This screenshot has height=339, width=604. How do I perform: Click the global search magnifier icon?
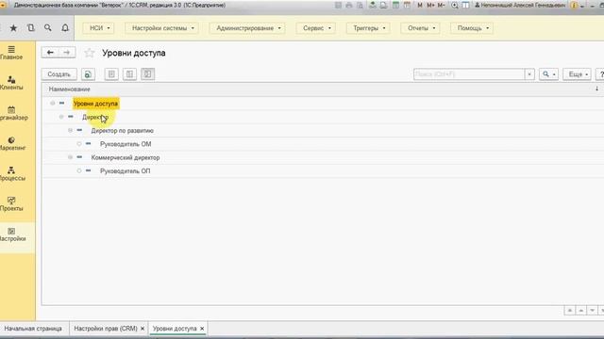click(x=48, y=27)
